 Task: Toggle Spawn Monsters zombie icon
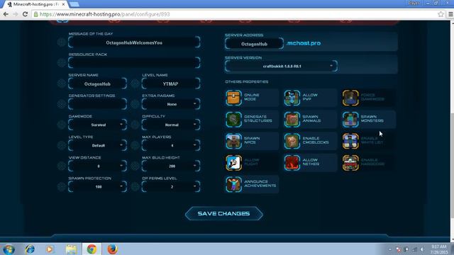[350, 119]
